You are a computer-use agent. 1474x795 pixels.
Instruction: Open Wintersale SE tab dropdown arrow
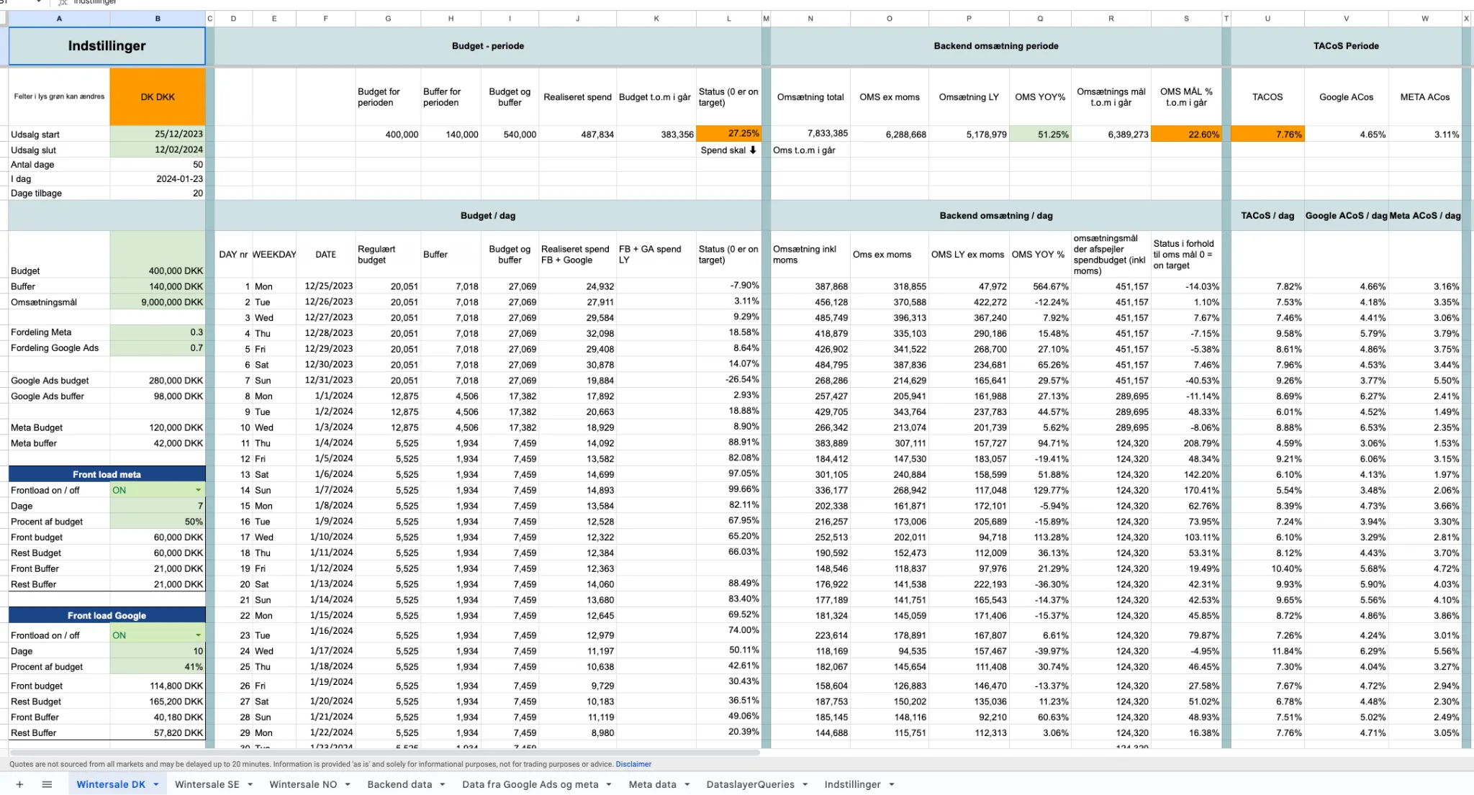click(250, 784)
